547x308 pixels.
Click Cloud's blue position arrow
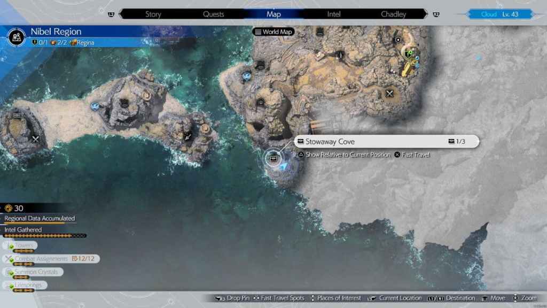[284, 167]
